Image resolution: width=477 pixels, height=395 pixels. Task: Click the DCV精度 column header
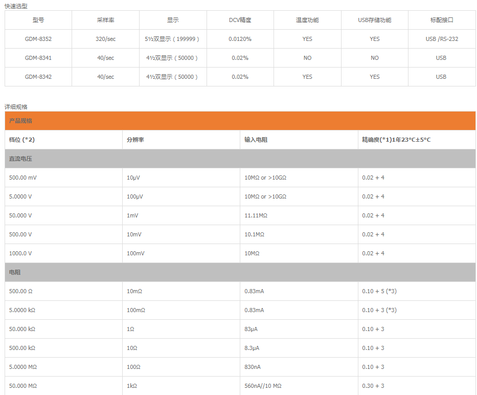click(240, 20)
